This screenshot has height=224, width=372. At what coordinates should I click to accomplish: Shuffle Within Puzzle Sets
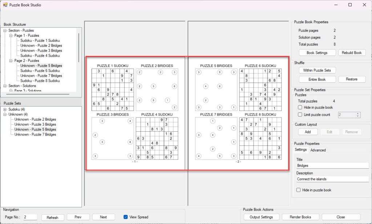(x=317, y=70)
